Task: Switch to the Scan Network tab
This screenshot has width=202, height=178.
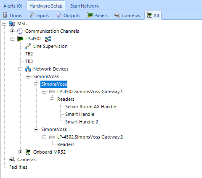Action: coord(85,6)
